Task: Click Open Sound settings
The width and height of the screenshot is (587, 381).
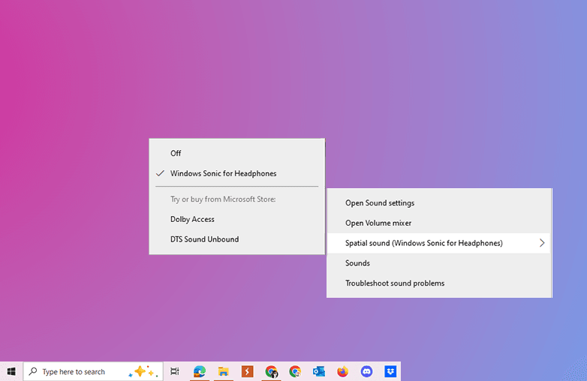Action: pos(439,203)
